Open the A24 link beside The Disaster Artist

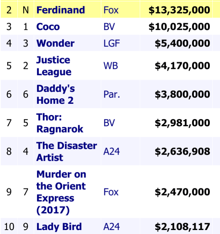[111, 152]
